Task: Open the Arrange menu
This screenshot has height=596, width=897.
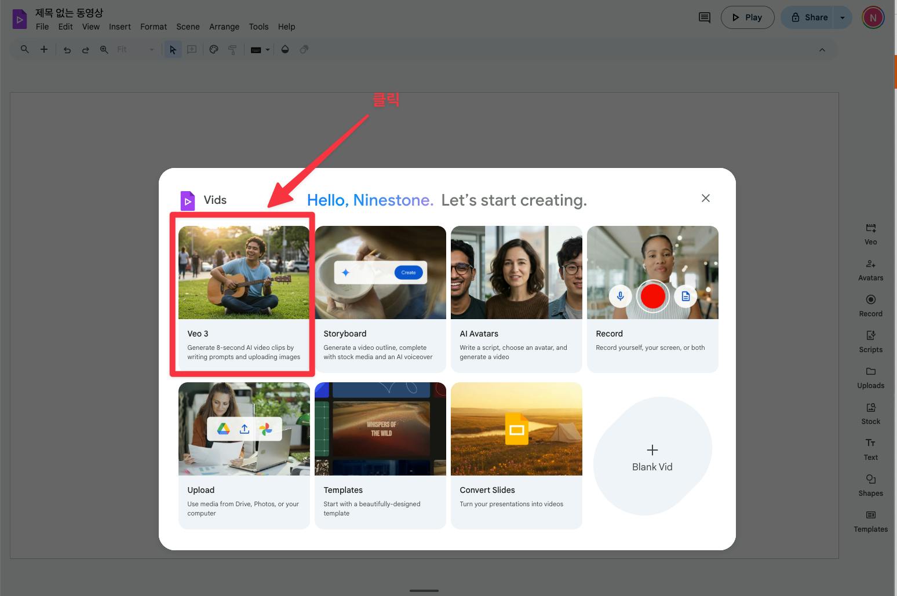Action: point(224,27)
